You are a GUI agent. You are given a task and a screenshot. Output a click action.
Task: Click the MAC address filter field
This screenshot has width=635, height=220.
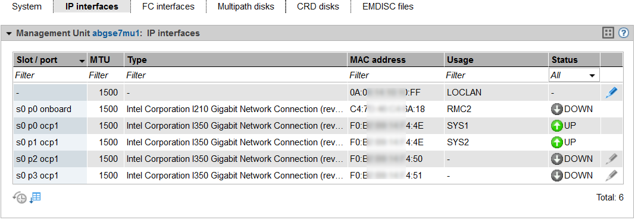tap(396, 75)
